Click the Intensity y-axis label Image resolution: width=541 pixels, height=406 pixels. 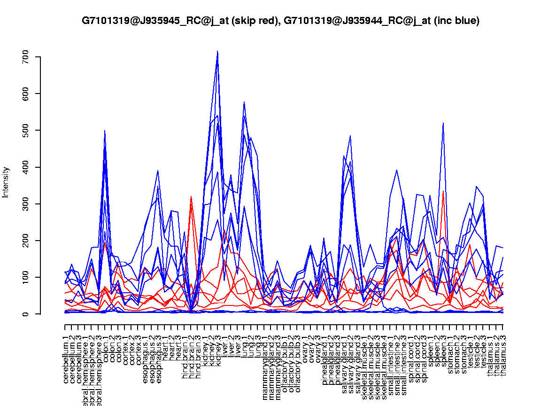6,182
